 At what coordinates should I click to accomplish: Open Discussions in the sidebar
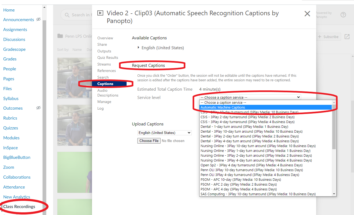(14, 39)
